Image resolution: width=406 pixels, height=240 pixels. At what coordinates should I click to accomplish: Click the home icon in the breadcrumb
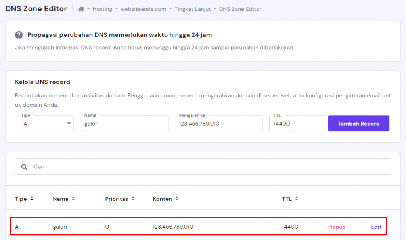point(82,9)
